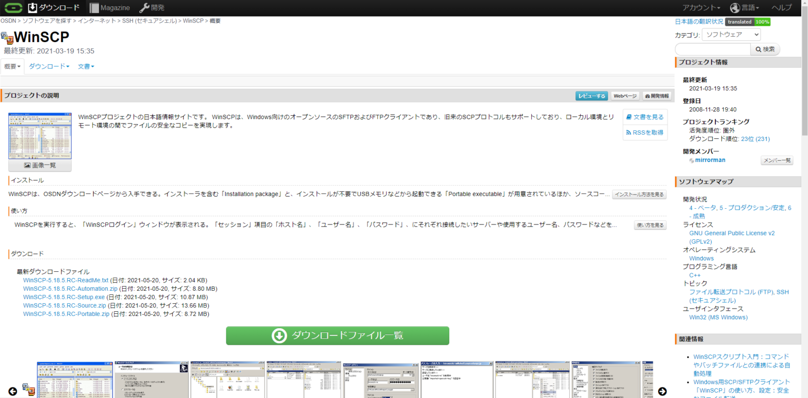
Task: Click the magnifier icon on the 検索 button
Action: [x=760, y=48]
